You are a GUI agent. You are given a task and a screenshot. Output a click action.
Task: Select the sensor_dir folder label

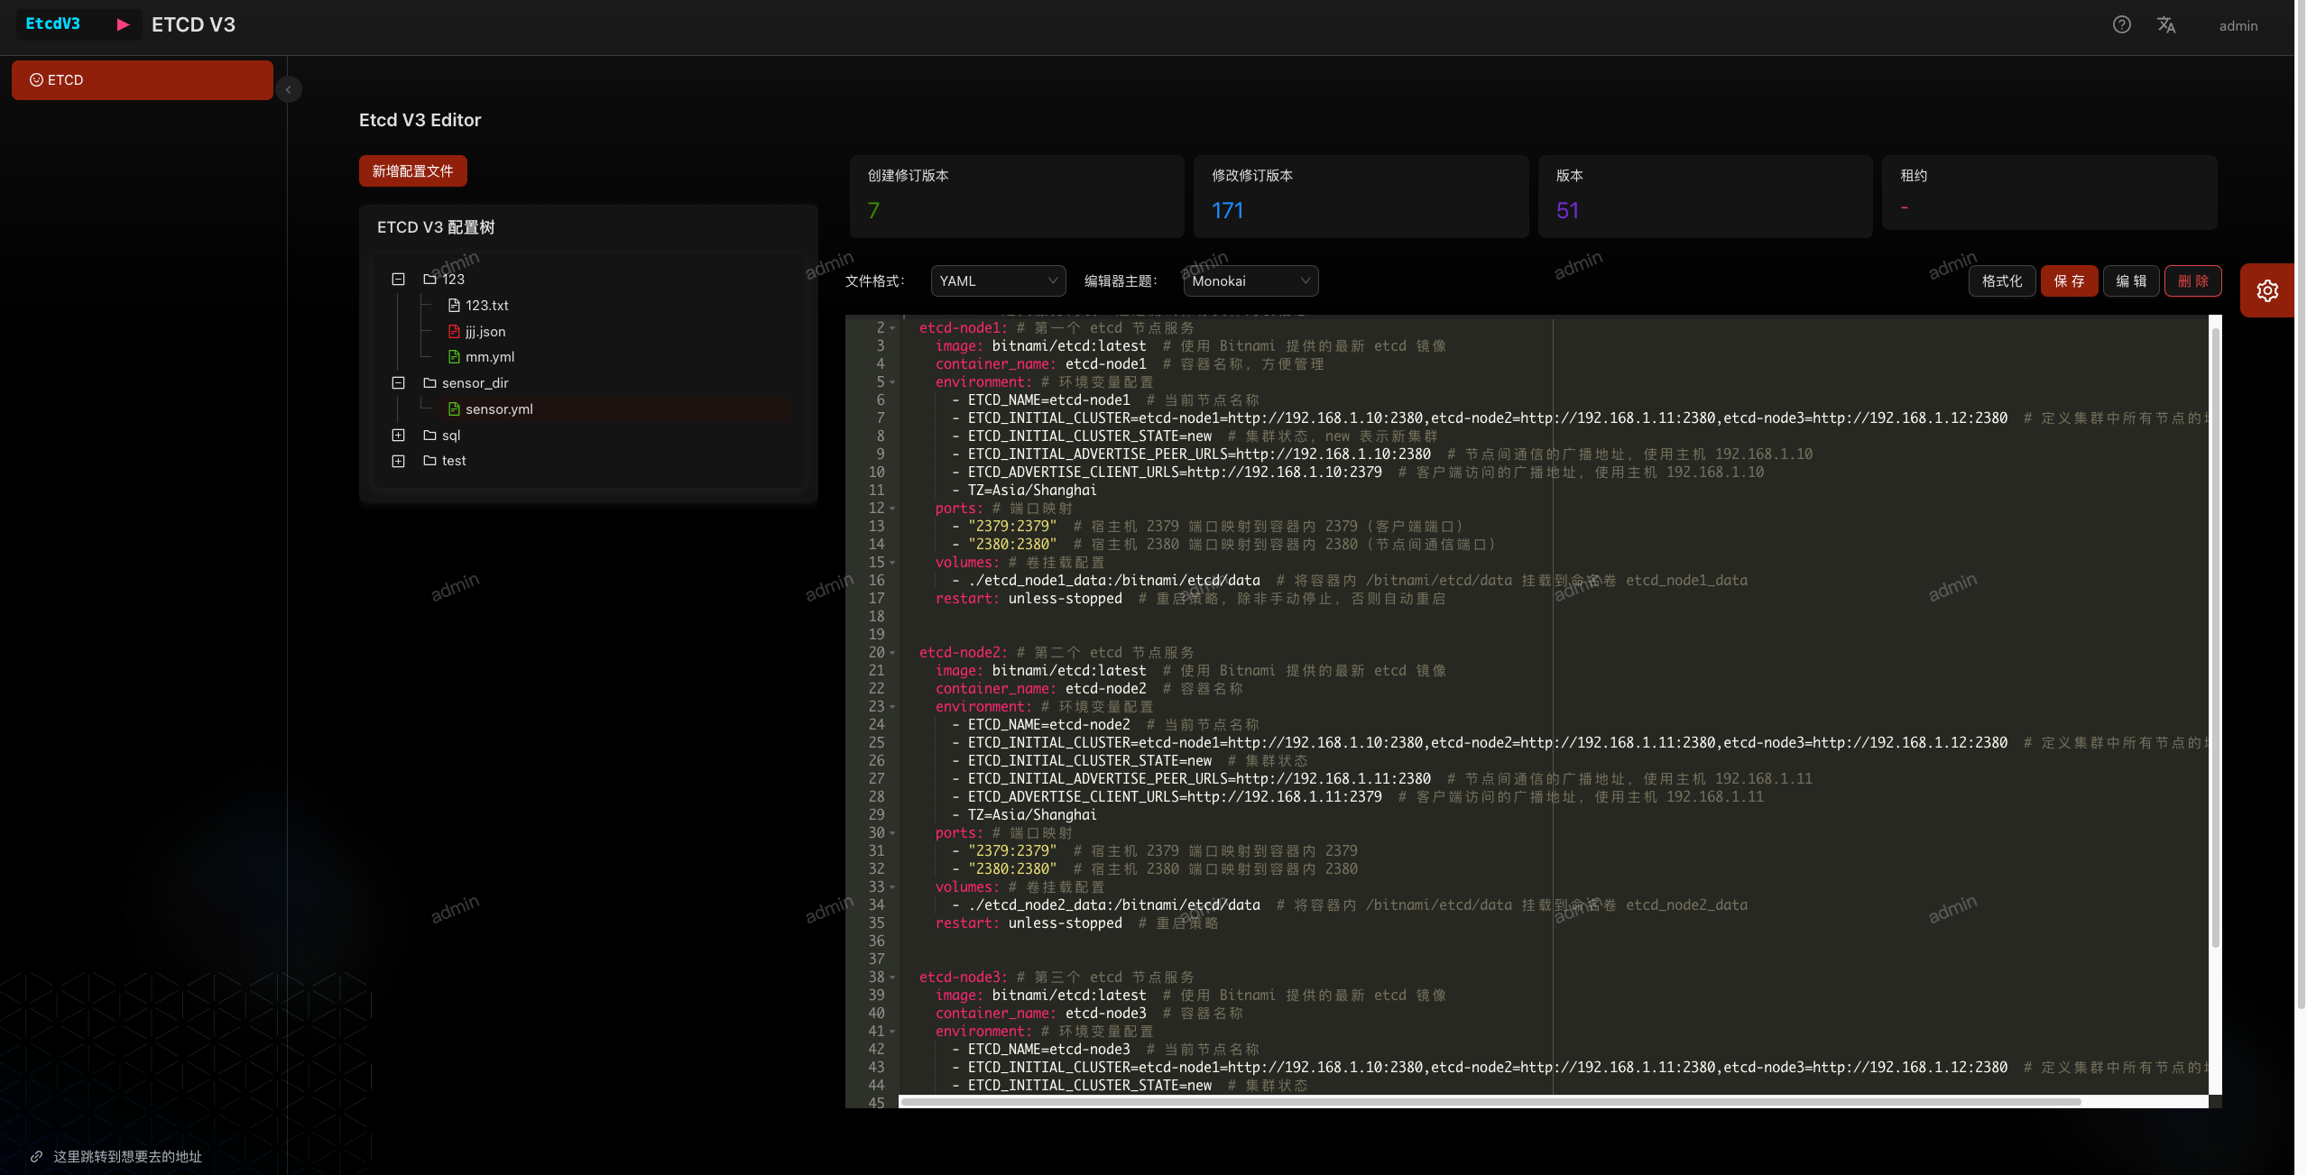tap(475, 383)
